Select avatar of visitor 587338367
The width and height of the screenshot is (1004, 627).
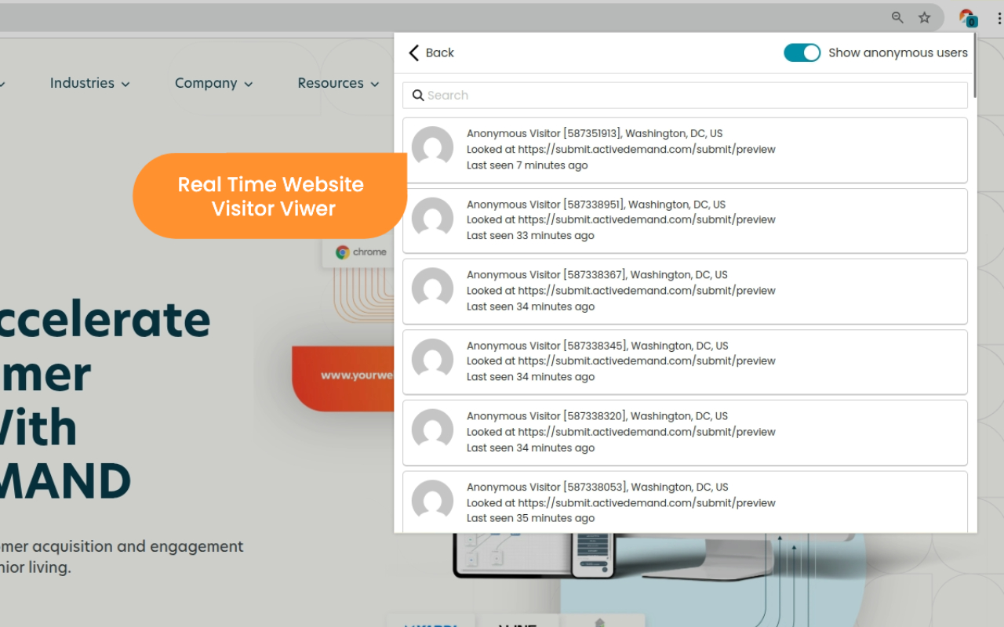[x=433, y=288]
